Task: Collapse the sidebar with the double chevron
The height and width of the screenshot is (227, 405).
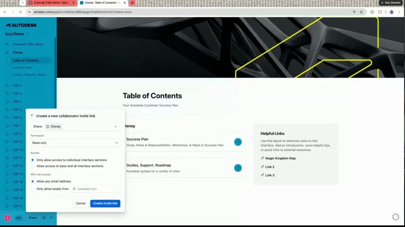Action: click(x=51, y=218)
